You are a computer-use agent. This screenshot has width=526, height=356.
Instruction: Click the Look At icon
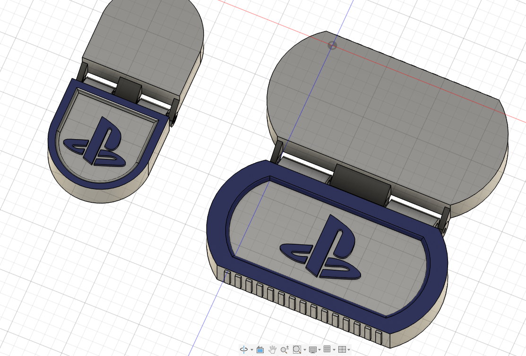click(259, 350)
